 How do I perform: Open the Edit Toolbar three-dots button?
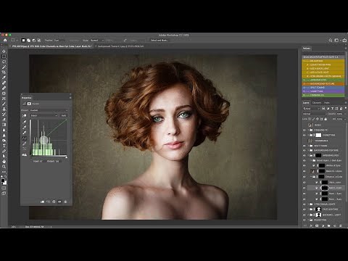(x=4, y=172)
